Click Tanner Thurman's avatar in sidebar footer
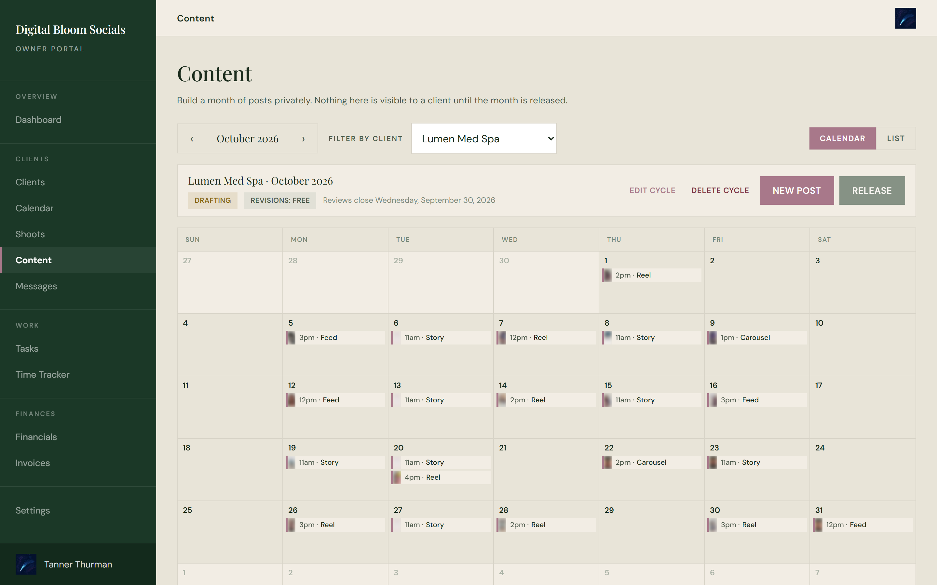 pyautogui.click(x=26, y=564)
